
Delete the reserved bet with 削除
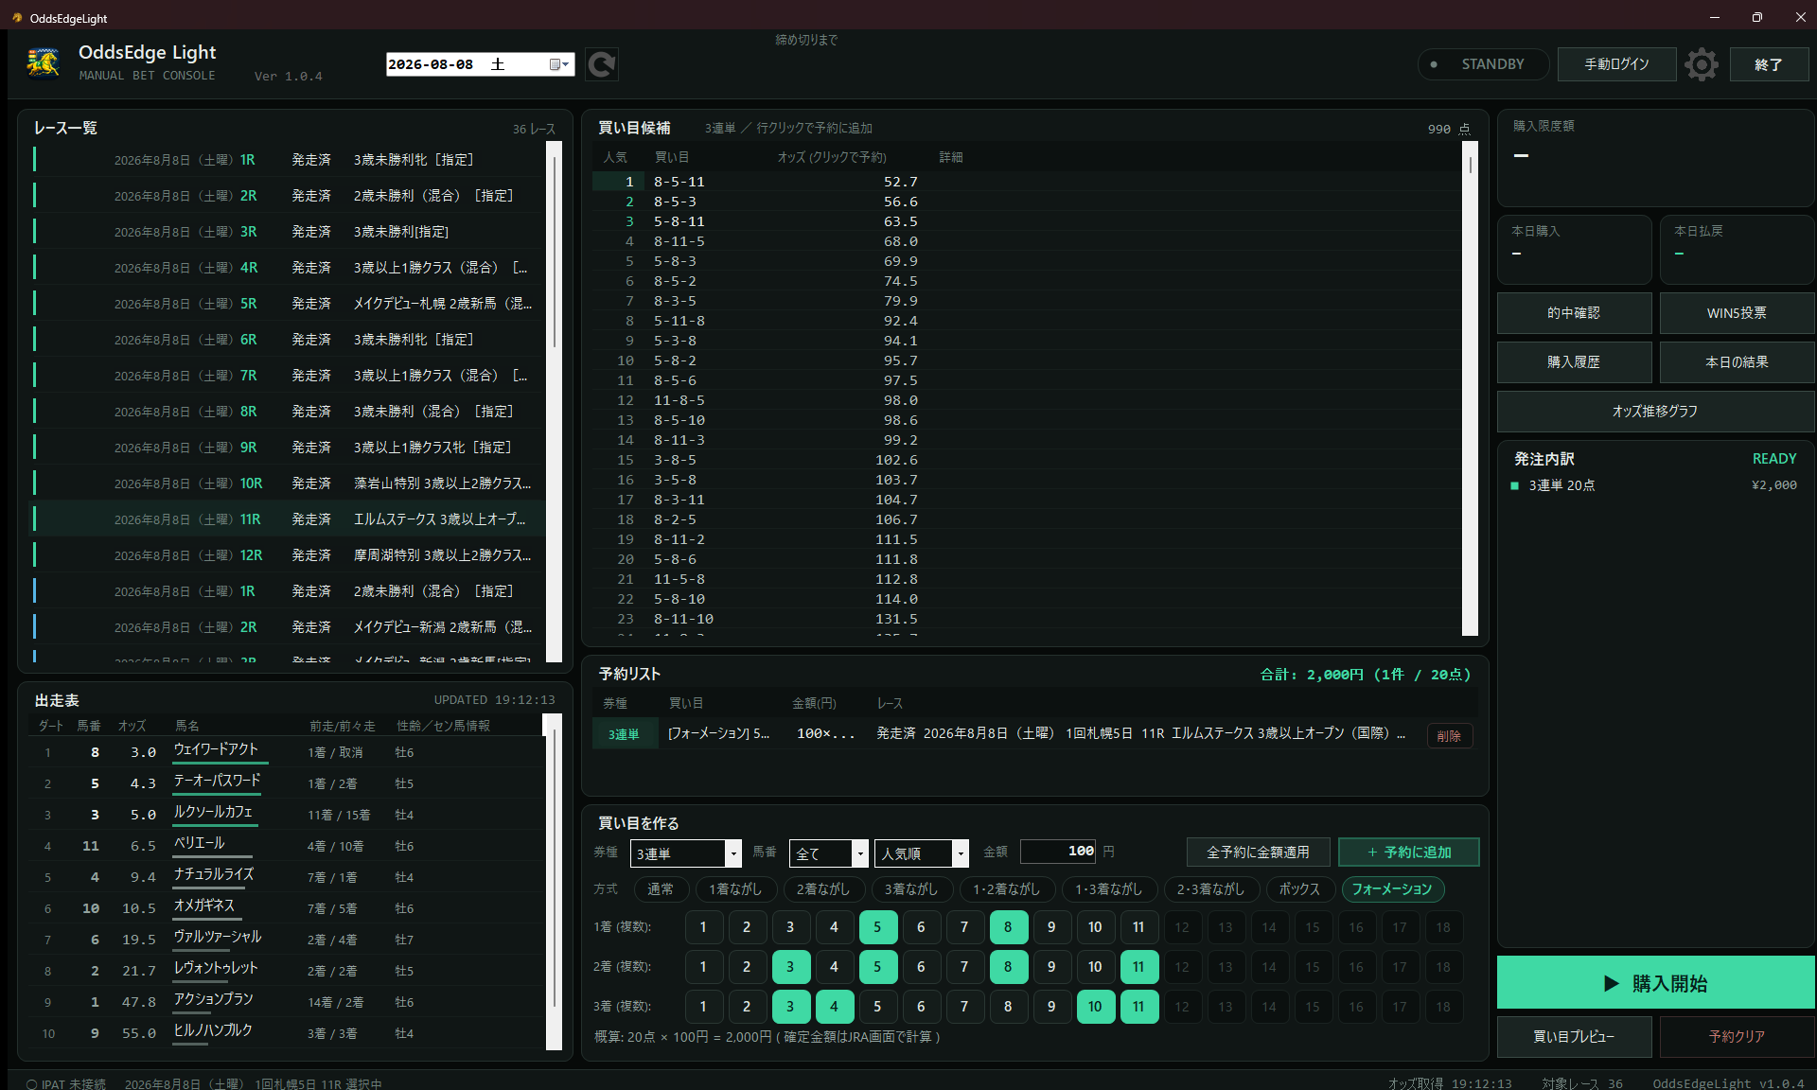pyautogui.click(x=1449, y=735)
